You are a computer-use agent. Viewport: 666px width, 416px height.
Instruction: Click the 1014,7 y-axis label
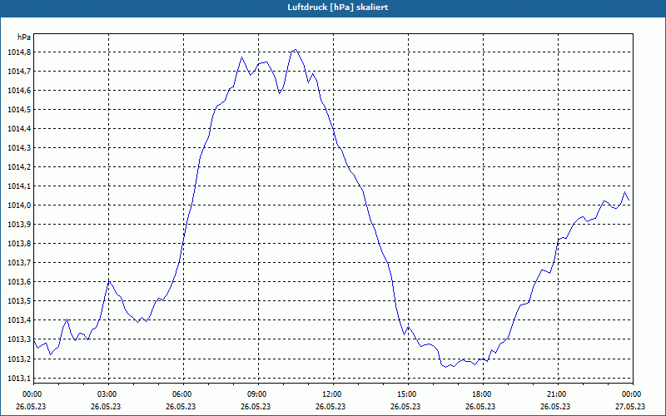click(19, 72)
